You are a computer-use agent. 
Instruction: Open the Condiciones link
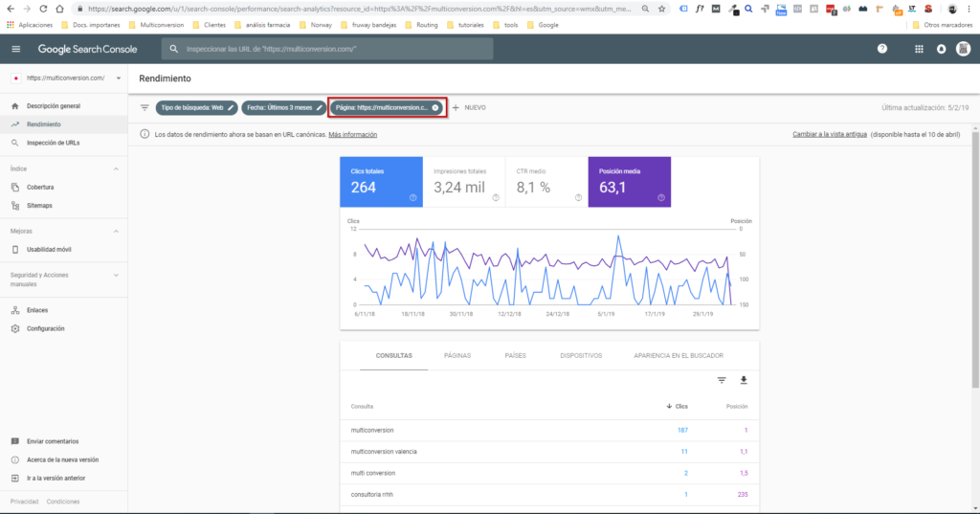tap(63, 502)
